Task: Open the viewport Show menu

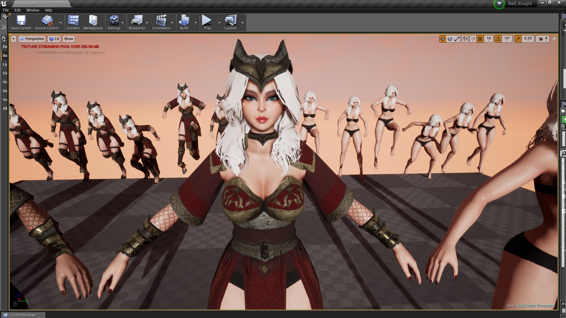Action: [x=68, y=39]
